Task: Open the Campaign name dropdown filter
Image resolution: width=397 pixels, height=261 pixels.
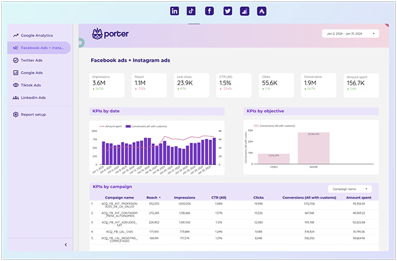Action: click(x=349, y=189)
